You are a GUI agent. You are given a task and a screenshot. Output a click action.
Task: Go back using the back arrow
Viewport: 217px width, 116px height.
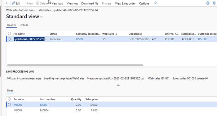[x=7, y=3]
